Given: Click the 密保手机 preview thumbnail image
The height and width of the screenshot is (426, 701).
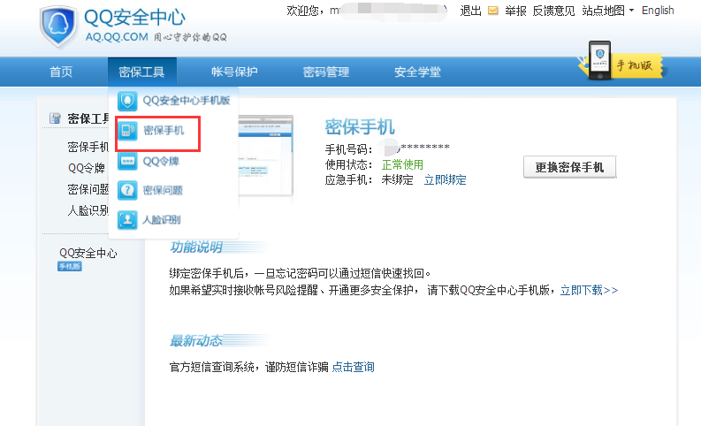Looking at the screenshot, I should click(x=265, y=156).
